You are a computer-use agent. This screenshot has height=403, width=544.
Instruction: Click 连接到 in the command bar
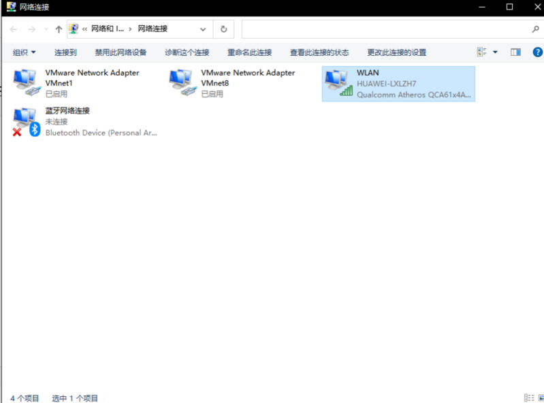pyautogui.click(x=65, y=52)
